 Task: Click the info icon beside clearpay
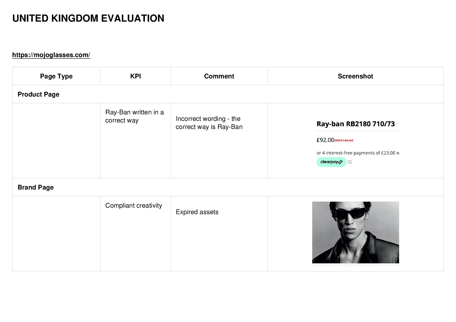(350, 162)
